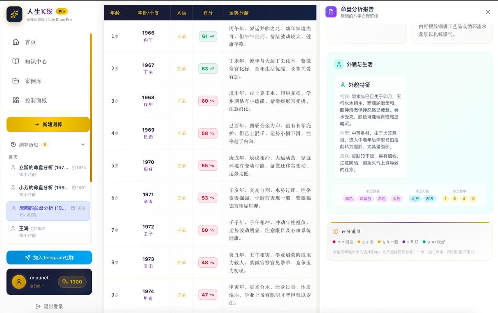Click the person icon beside 外貌与生活
This screenshot has width=498, height=313.
[339, 64]
